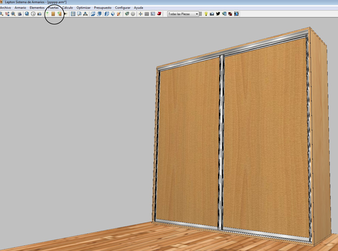Click the hand pan tool icon
Image resolution: width=338 pixels, height=251 pixels.
[7, 14]
